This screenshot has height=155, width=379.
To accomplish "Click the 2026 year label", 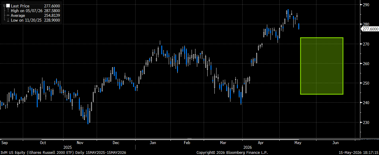I will point(247,147).
